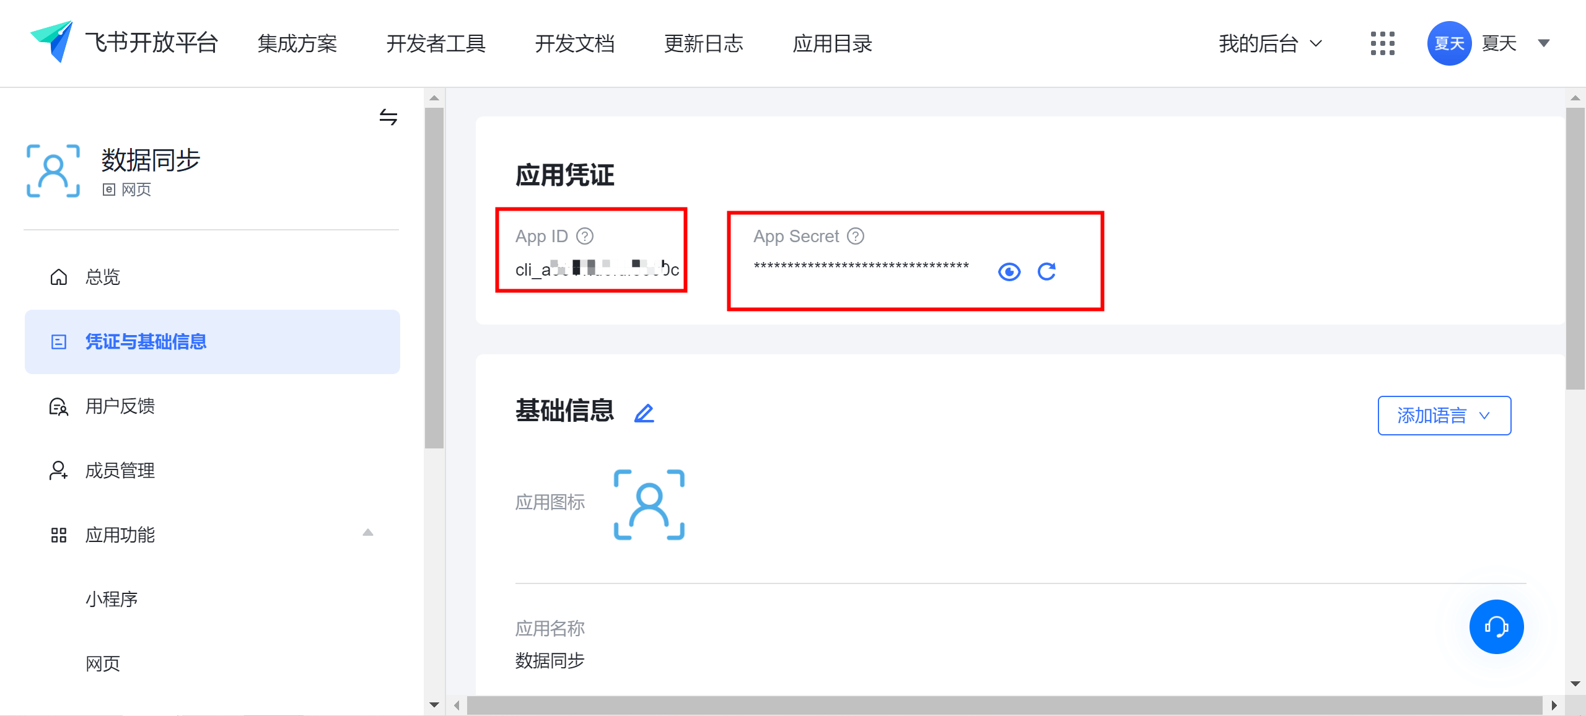Click the sidebar collapse swap arrows icon
Viewport: 1586px width, 716px height.
(388, 116)
